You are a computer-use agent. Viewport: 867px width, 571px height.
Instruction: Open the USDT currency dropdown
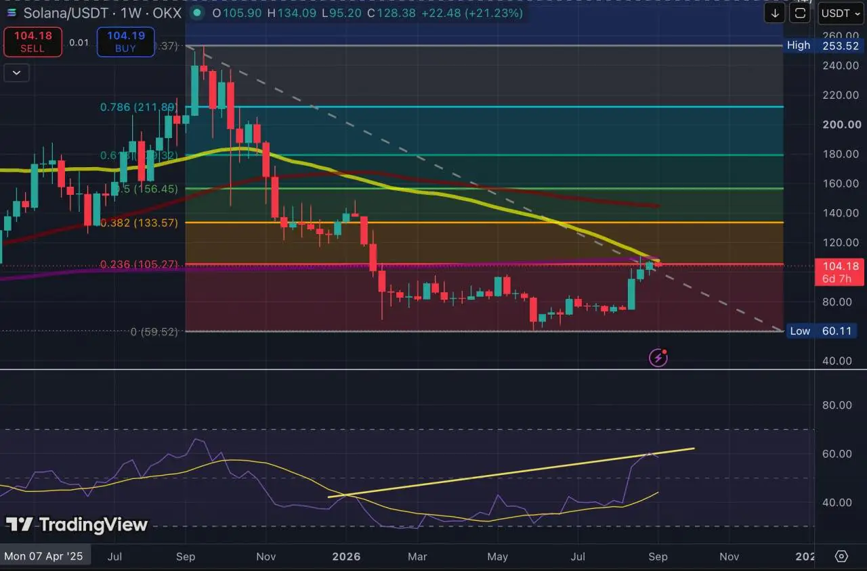841,13
